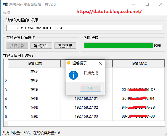Screen dimensions: 167x136
Task: Select the 设备MAC column header
Action: point(139,64)
